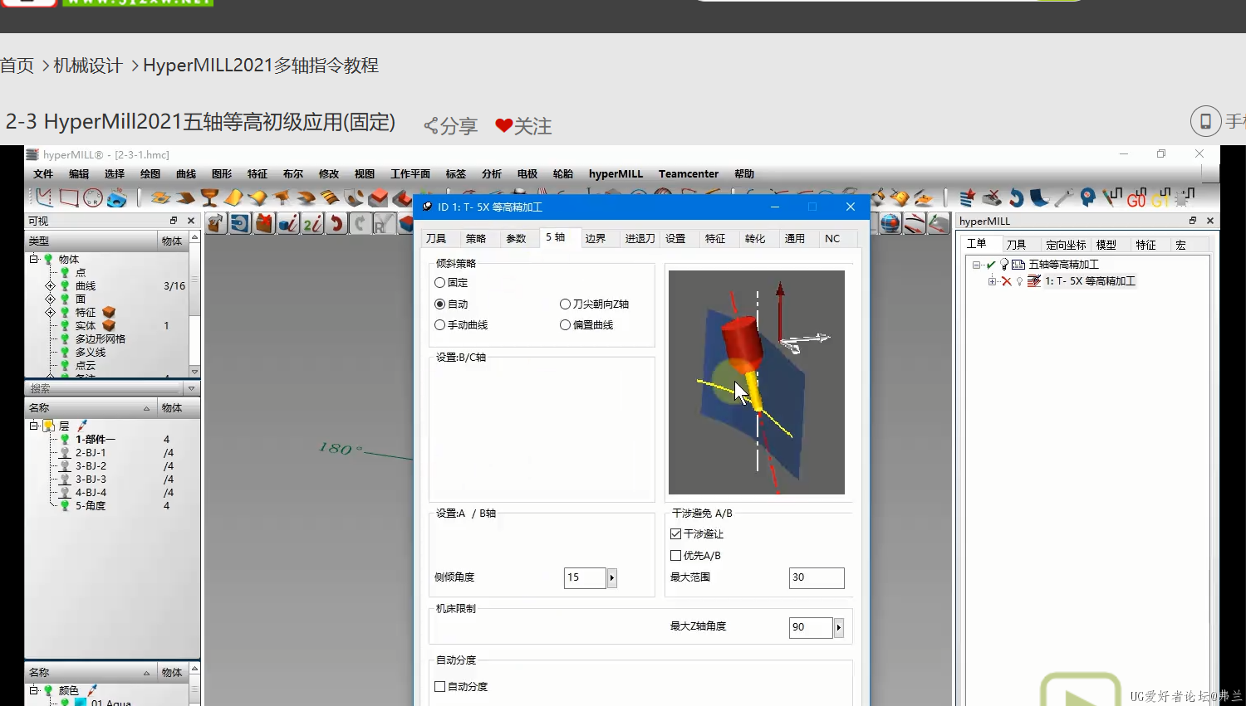Click the red curve arrows icon
This screenshot has height=706, width=1246.
pyautogui.click(x=915, y=223)
